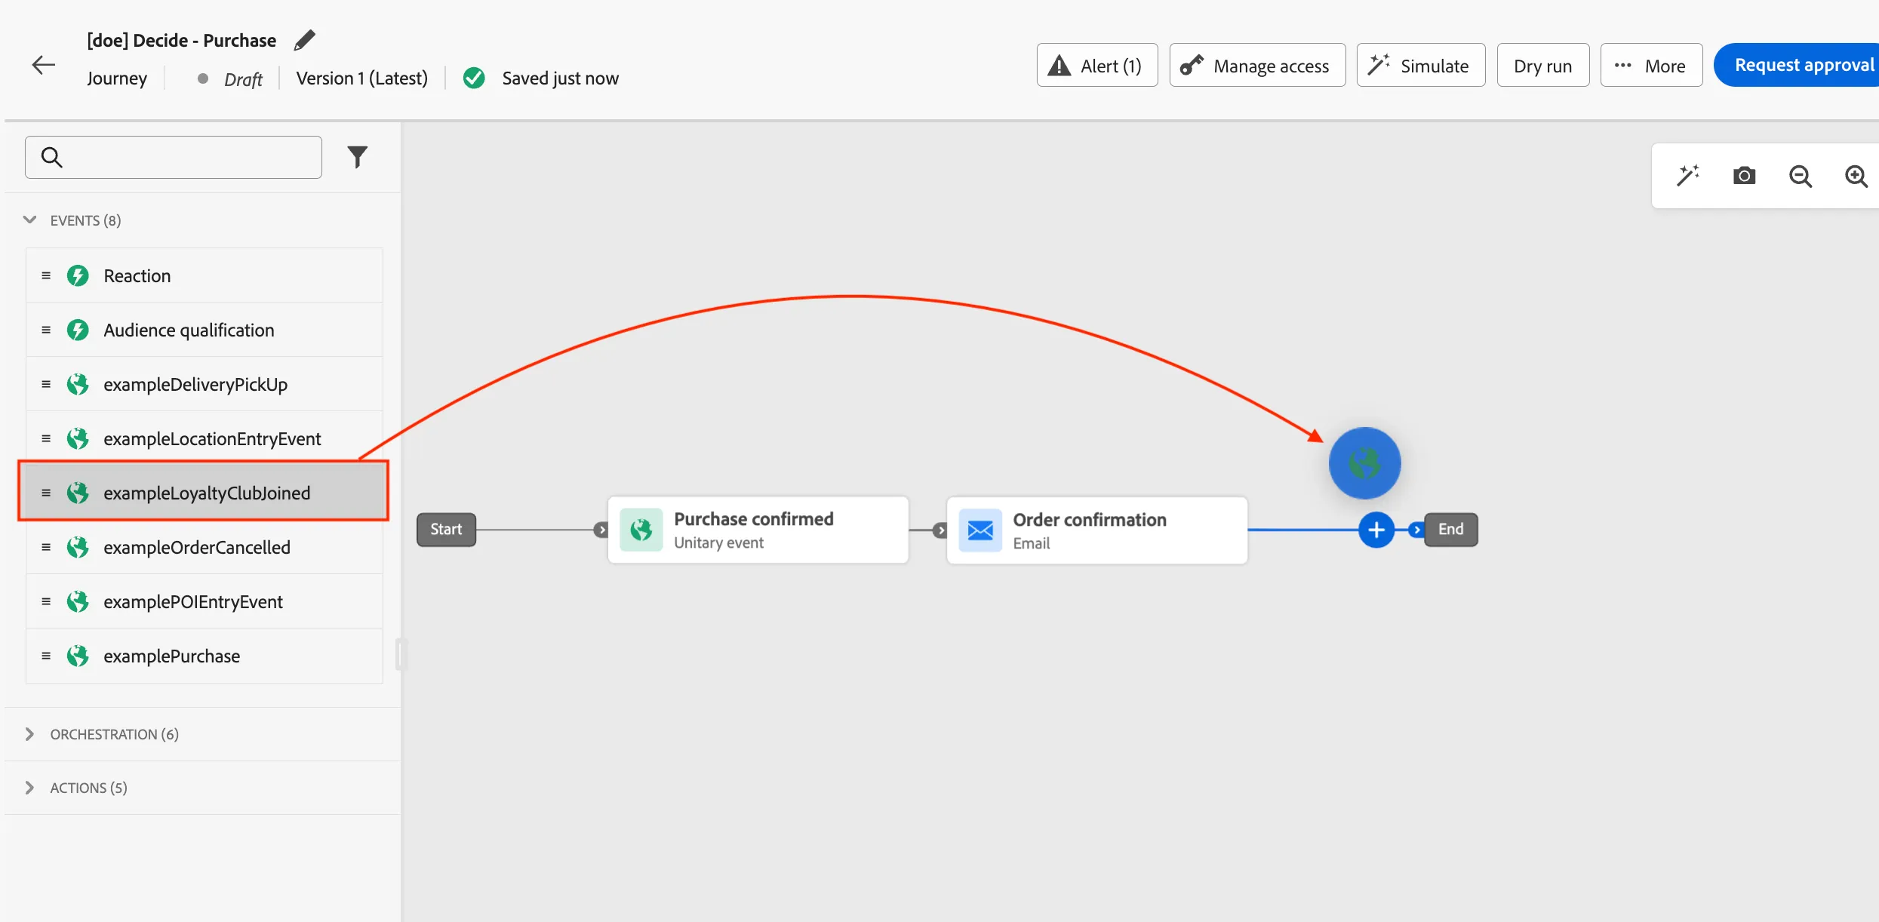Screen dimensions: 1879x922
Task: Click the Reaction lightning bolt icon
Action: [78, 275]
